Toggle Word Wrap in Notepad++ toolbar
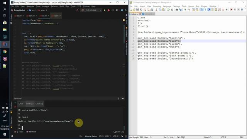This screenshot has width=247, height=139. (x=201, y=10)
